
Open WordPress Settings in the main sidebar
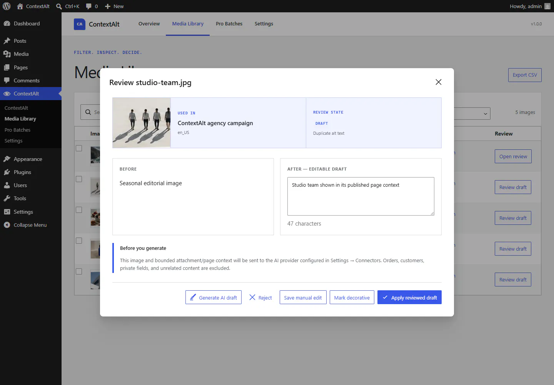click(x=31, y=212)
